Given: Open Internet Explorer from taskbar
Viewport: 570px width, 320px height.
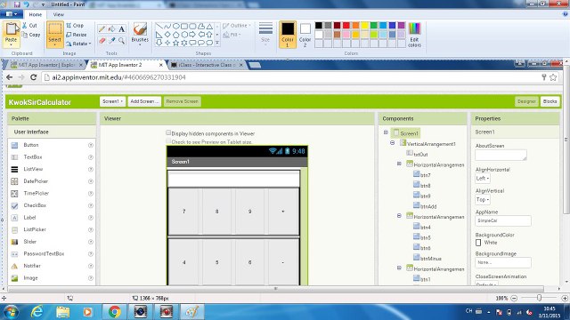Looking at the screenshot, I should pos(37,312).
